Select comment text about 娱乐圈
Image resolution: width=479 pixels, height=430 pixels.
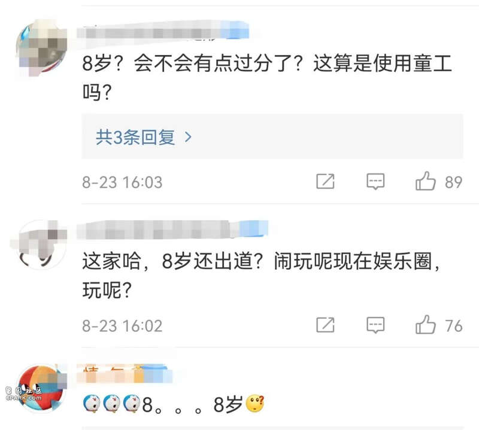(x=261, y=275)
